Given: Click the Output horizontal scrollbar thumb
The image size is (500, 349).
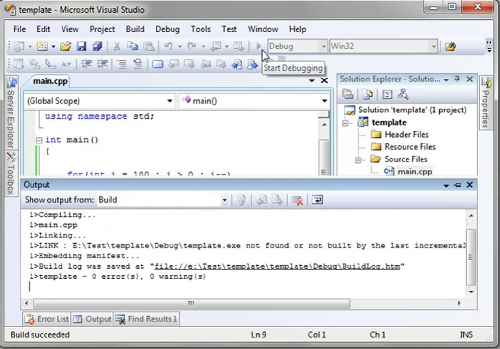Looking at the screenshot, I should pyautogui.click(x=192, y=303).
